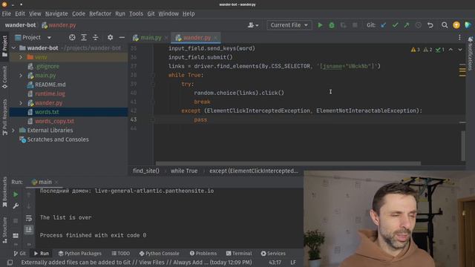Select README.md in project tree
Viewport: 475px width, 267px height.
coord(50,85)
